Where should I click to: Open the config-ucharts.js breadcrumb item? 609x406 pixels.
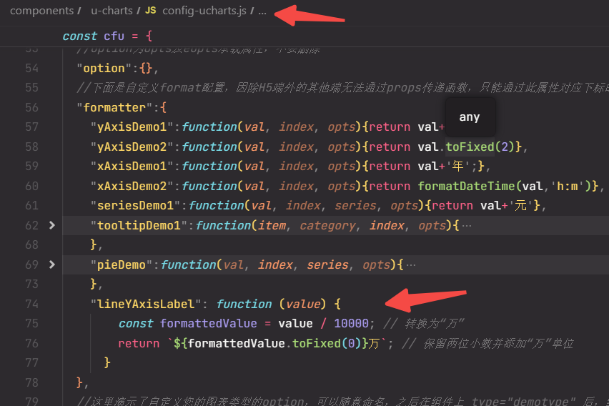pyautogui.click(x=204, y=11)
